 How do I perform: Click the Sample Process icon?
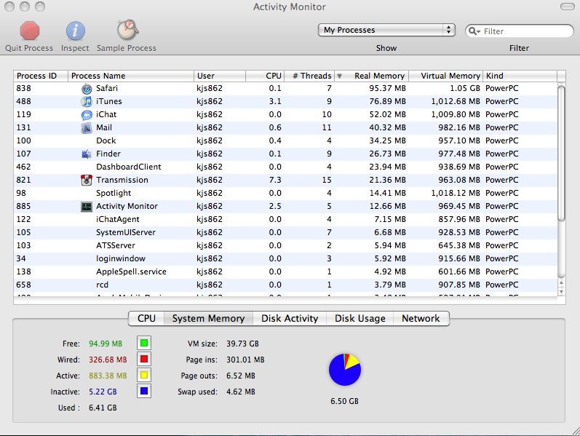coord(127,30)
